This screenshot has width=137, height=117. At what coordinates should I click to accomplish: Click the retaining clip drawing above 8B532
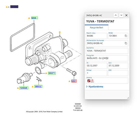pos(39,79)
